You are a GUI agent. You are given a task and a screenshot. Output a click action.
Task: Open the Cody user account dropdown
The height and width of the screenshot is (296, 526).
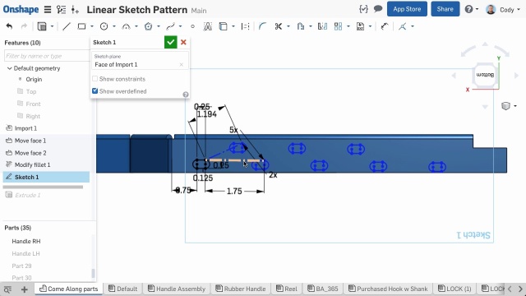pyautogui.click(x=503, y=9)
